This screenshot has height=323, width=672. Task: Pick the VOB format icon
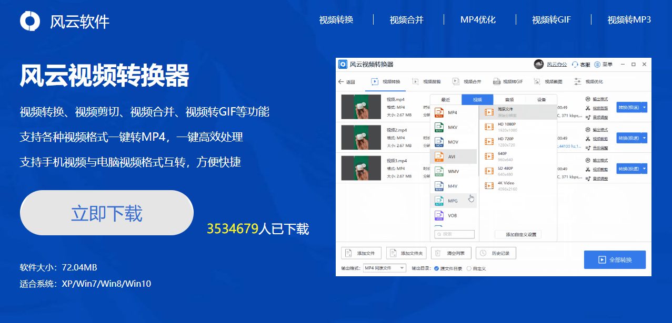(438, 215)
